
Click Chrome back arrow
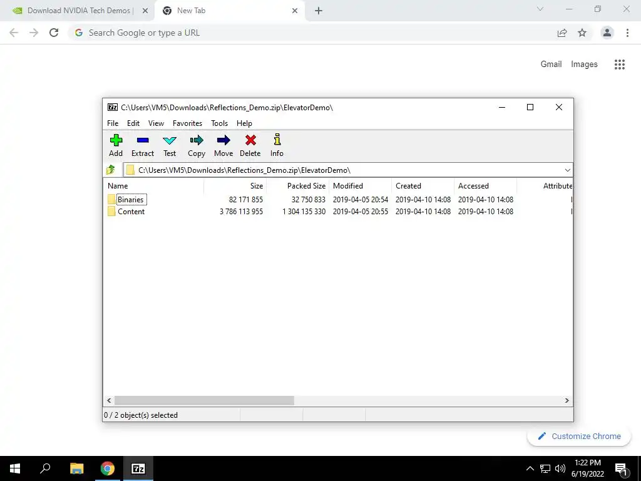click(14, 33)
